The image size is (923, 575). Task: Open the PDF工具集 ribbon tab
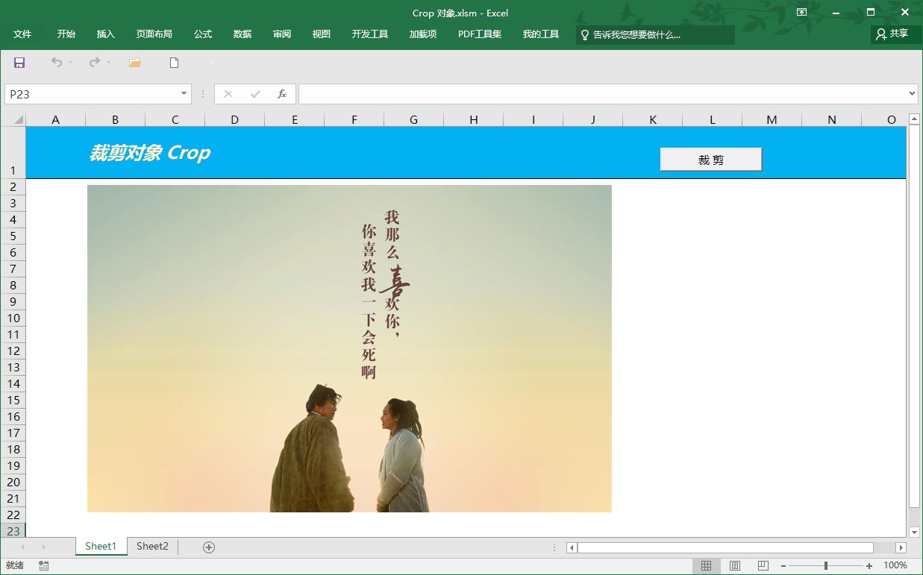tap(480, 34)
